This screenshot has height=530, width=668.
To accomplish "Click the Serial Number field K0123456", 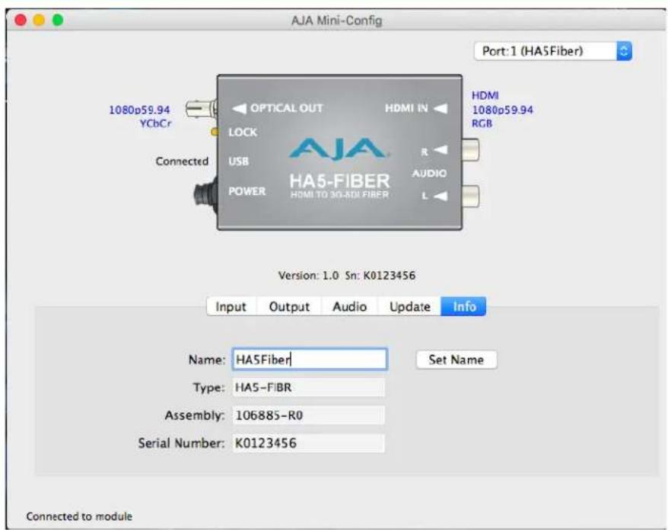I will pos(308,443).
